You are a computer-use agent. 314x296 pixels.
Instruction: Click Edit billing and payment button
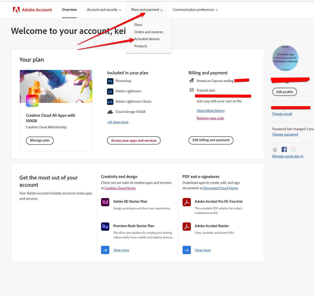tap(211, 140)
